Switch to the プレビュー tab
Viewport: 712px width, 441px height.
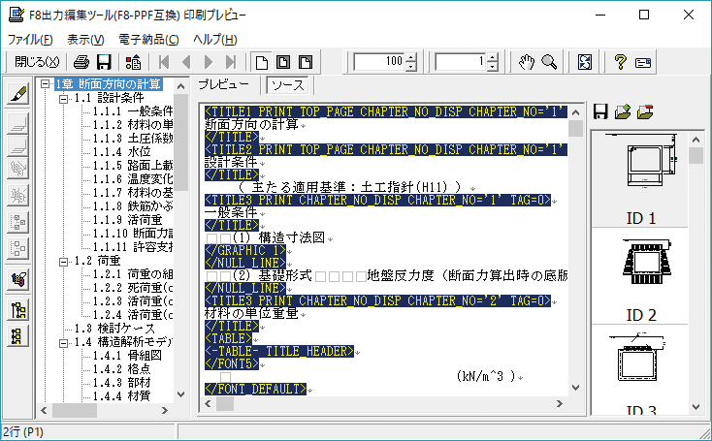(224, 85)
